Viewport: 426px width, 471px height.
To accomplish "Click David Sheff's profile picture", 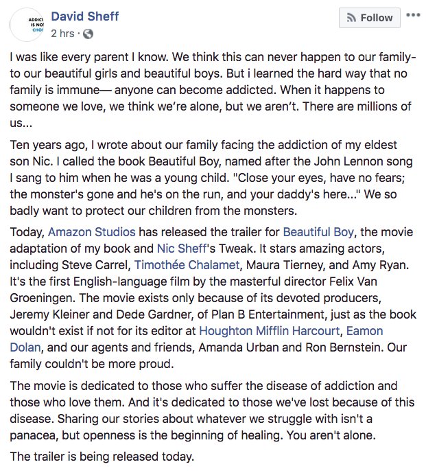I will tap(29, 25).
